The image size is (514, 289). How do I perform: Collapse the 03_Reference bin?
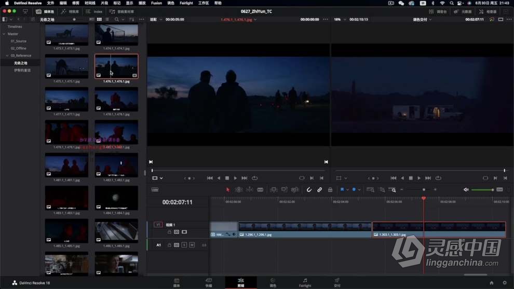click(x=7, y=56)
